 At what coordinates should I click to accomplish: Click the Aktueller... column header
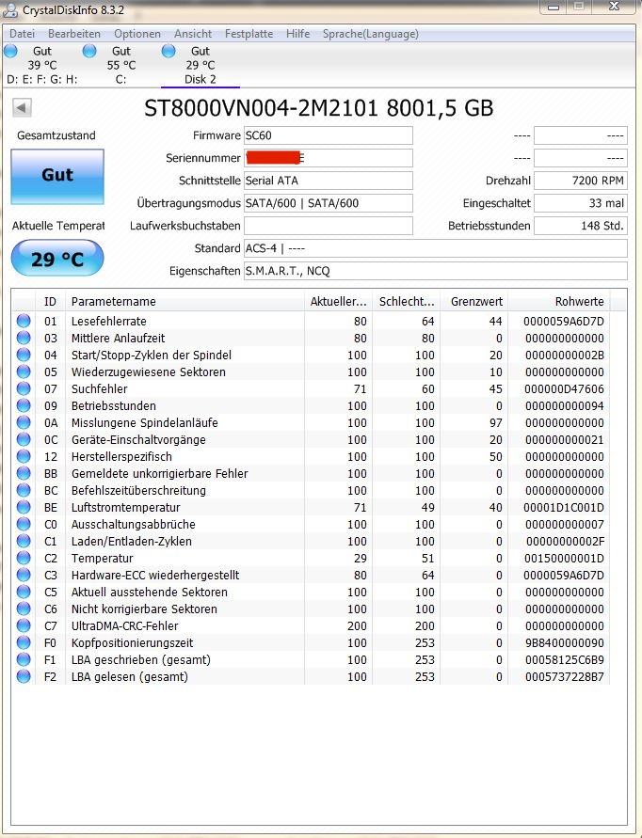click(339, 301)
